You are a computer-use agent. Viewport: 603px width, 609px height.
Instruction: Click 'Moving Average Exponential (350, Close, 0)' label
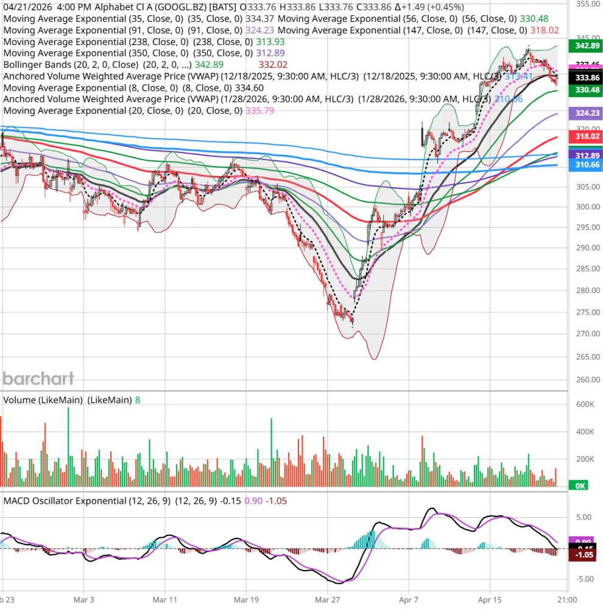pos(96,53)
